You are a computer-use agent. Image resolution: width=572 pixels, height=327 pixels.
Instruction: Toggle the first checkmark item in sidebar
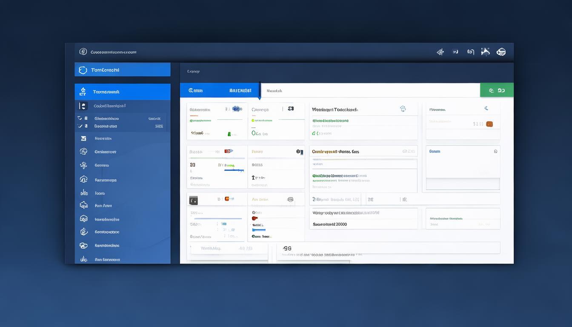(80, 118)
